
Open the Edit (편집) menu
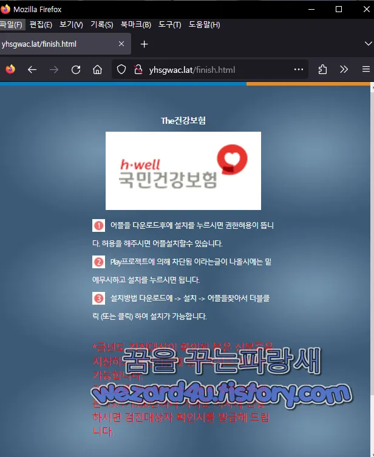pyautogui.click(x=41, y=25)
